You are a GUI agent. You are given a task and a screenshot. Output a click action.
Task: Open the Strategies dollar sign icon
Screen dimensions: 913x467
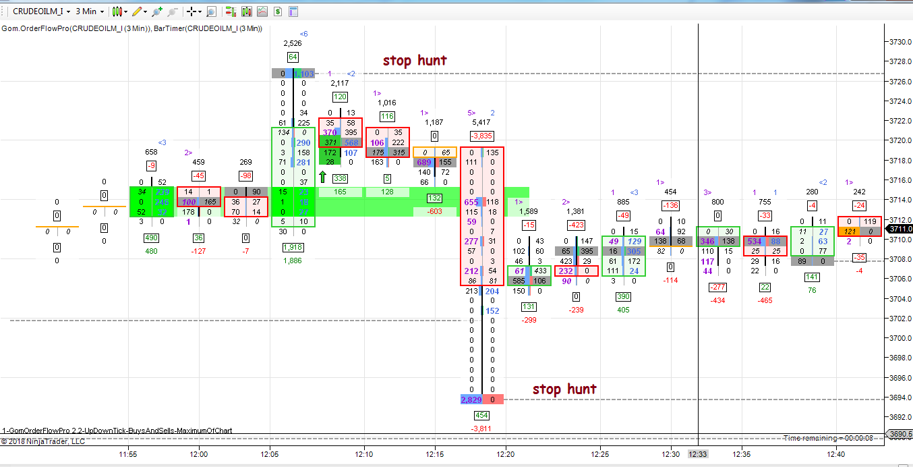coord(277,11)
